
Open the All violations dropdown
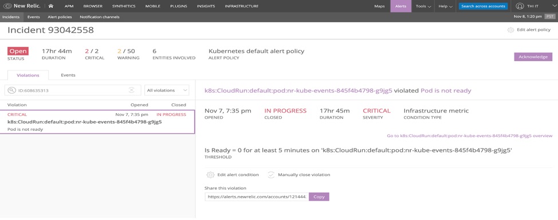(x=167, y=90)
